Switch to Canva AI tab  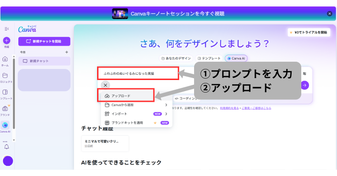point(236,58)
